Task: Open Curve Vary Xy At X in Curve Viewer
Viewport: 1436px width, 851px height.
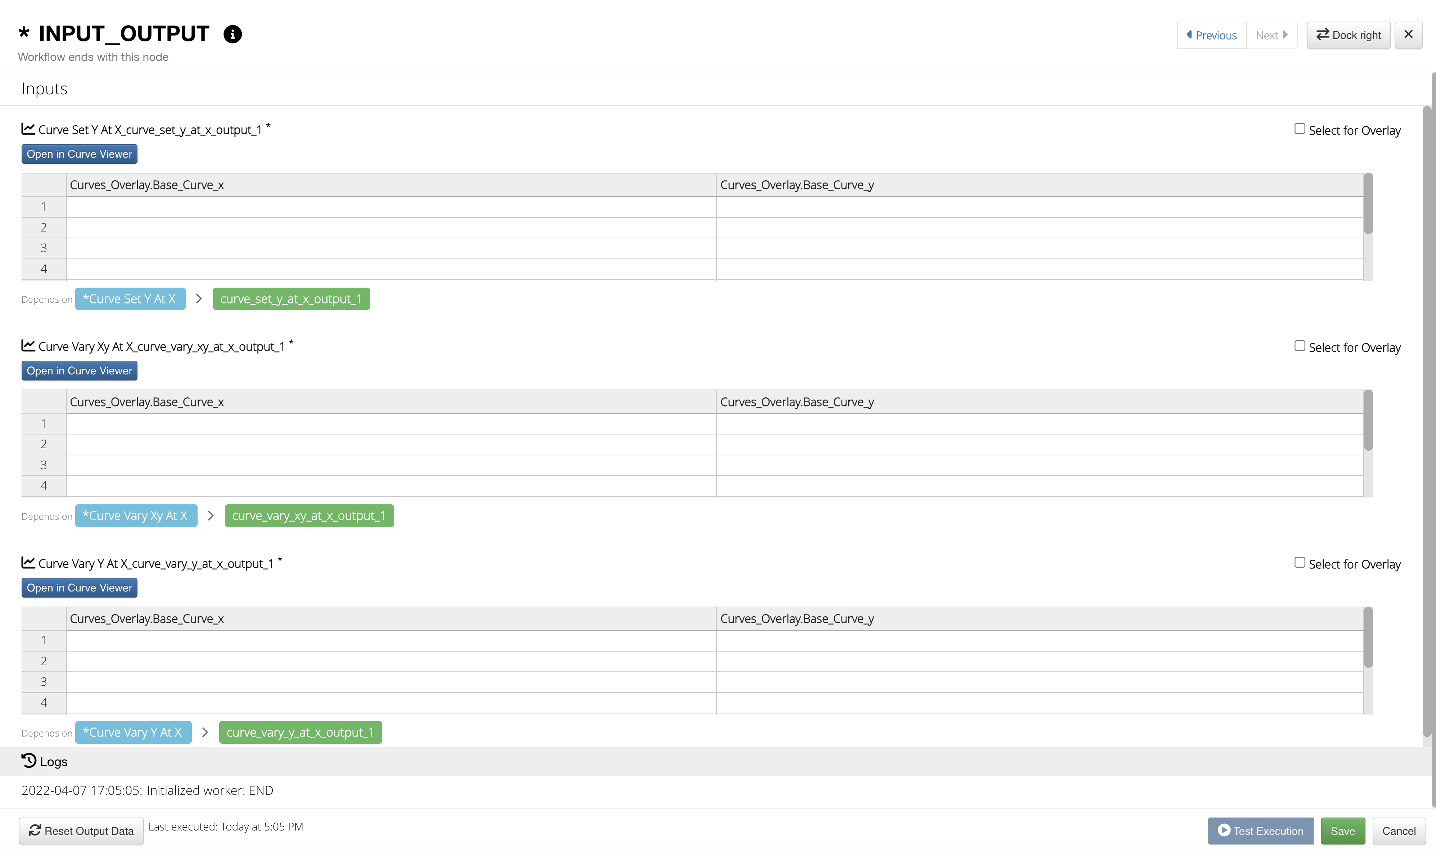Action: tap(79, 370)
